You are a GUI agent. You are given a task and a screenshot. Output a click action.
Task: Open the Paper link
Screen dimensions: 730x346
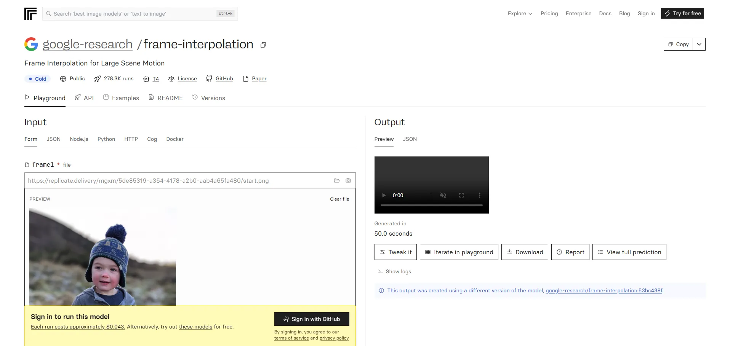259,79
